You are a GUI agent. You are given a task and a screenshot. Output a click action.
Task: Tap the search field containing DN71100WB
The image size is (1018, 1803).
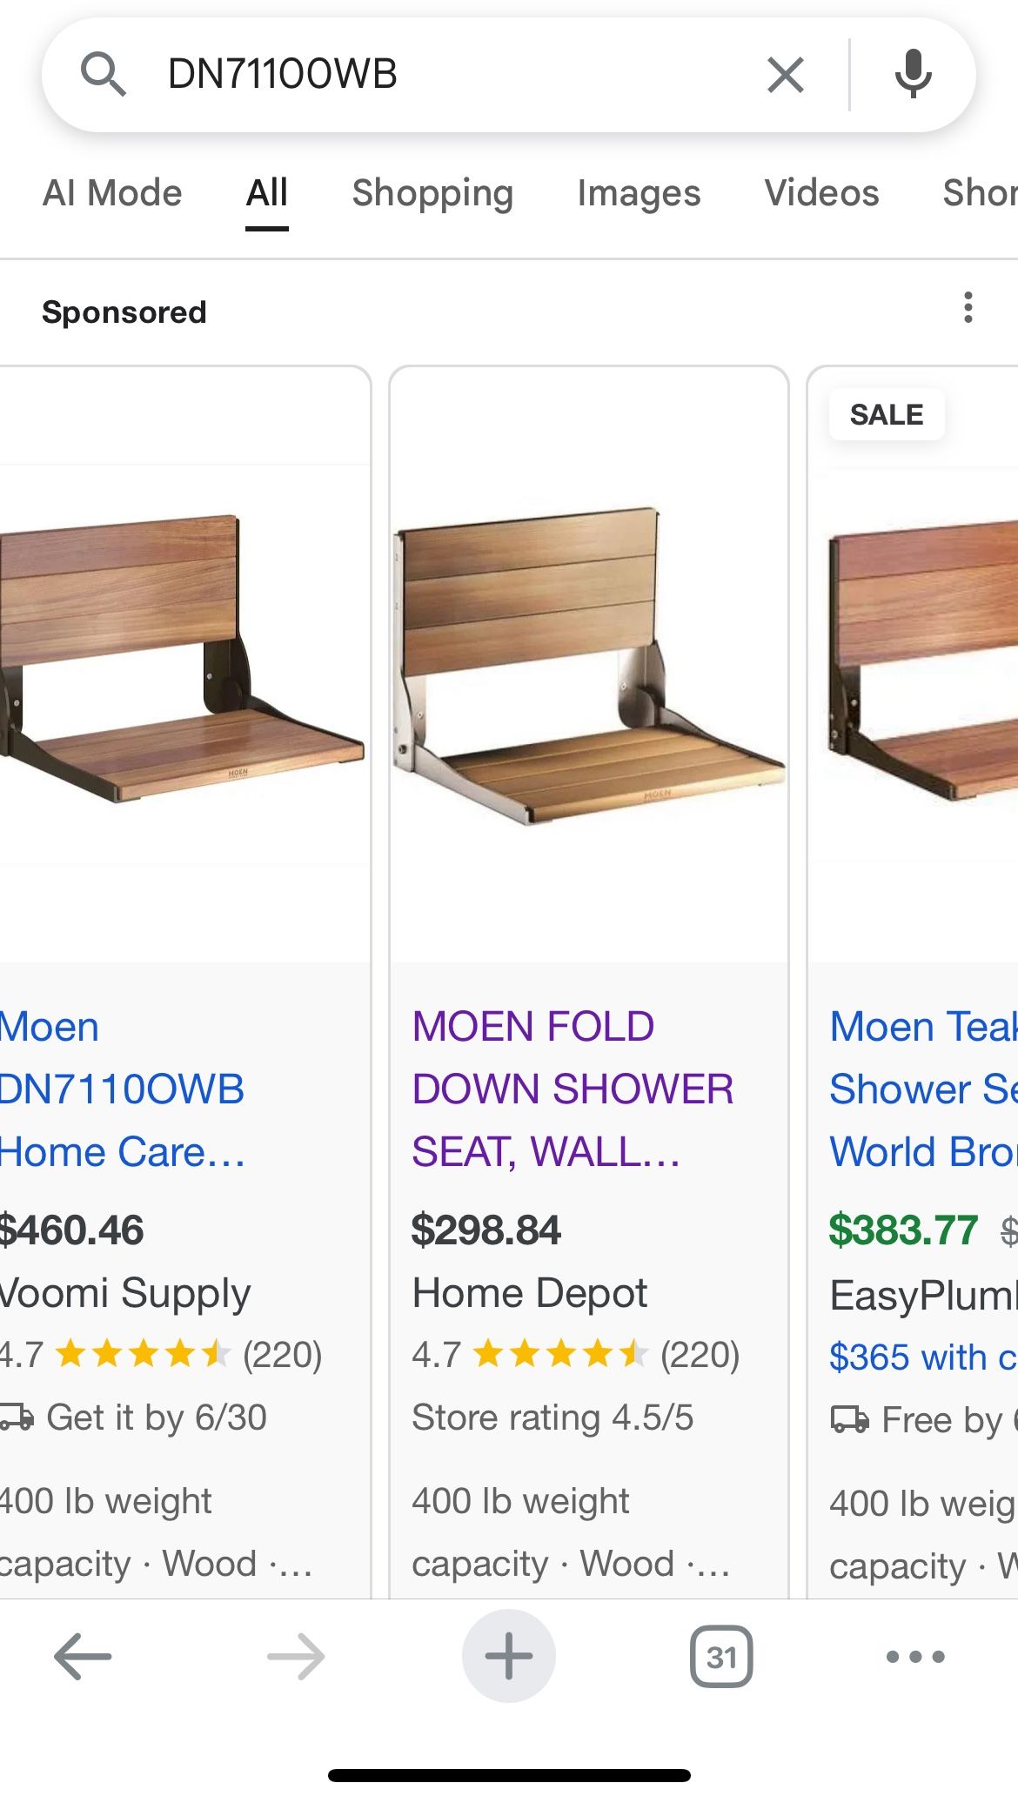(x=435, y=74)
